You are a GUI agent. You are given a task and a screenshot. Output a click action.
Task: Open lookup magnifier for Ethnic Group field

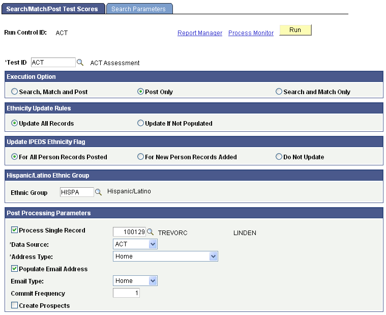point(98,192)
